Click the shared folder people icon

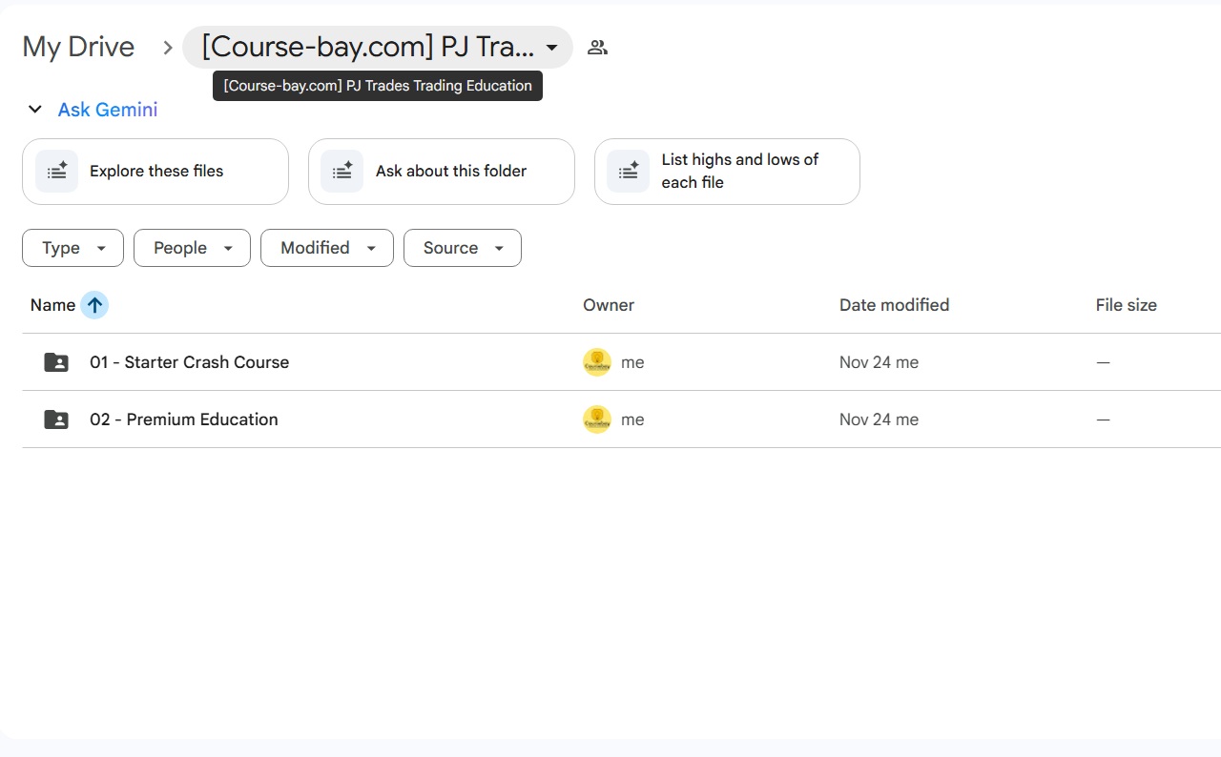point(598,48)
